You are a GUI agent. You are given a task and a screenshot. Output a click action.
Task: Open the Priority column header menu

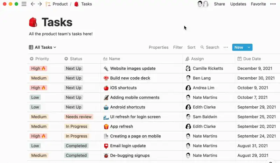[x=40, y=59]
